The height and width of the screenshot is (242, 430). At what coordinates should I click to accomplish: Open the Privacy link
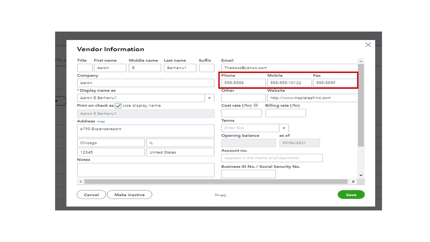pos(220,195)
